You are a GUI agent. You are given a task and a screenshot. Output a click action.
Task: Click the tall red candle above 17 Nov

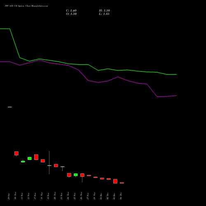36,157
